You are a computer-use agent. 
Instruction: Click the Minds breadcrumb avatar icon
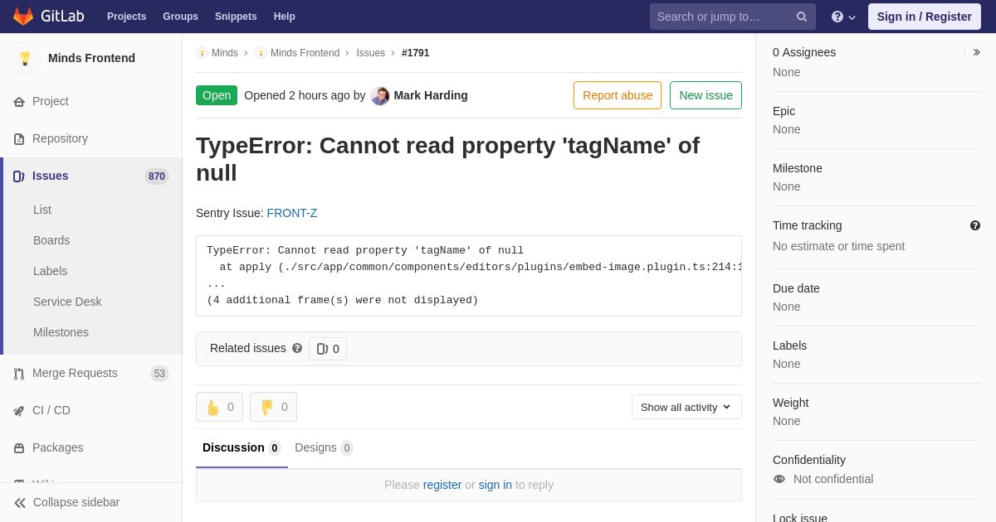coord(202,53)
